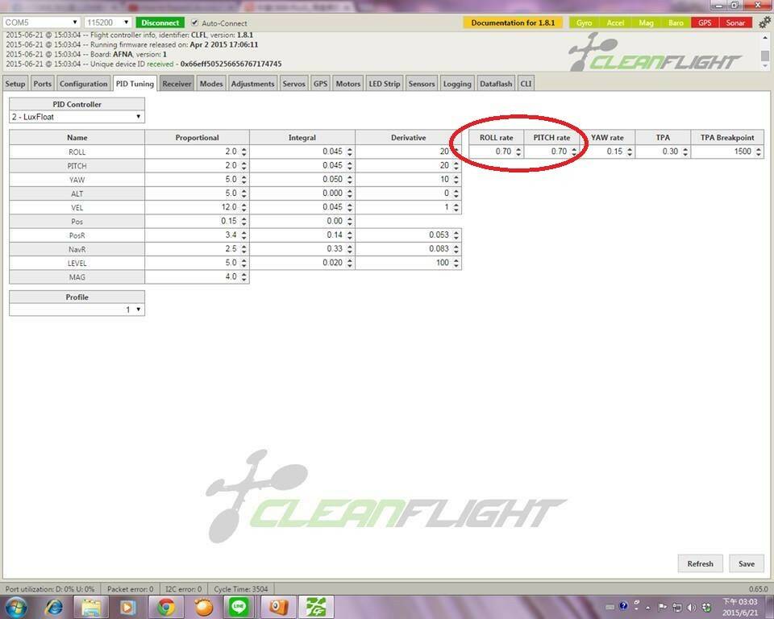
Task: Click the log scrollbar up arrow
Action: [765, 37]
